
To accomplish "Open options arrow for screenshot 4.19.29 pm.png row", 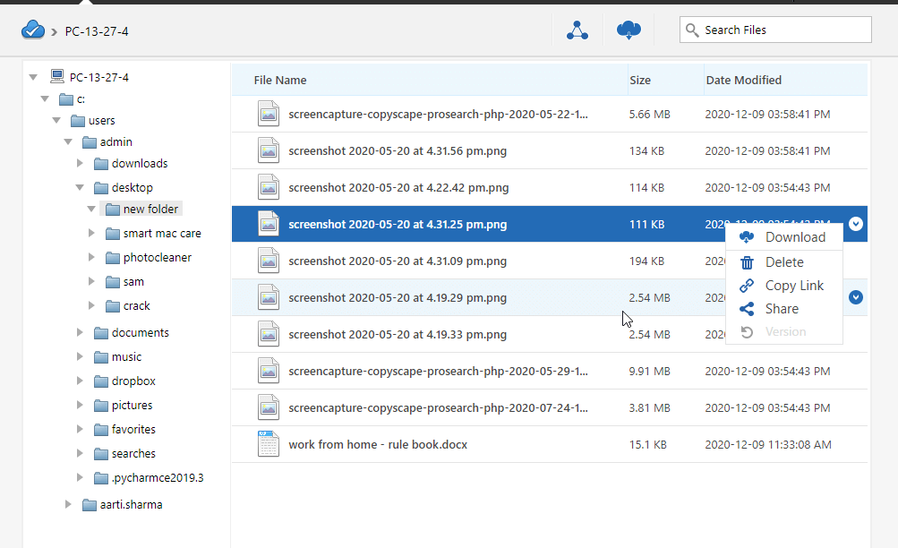I will (856, 297).
